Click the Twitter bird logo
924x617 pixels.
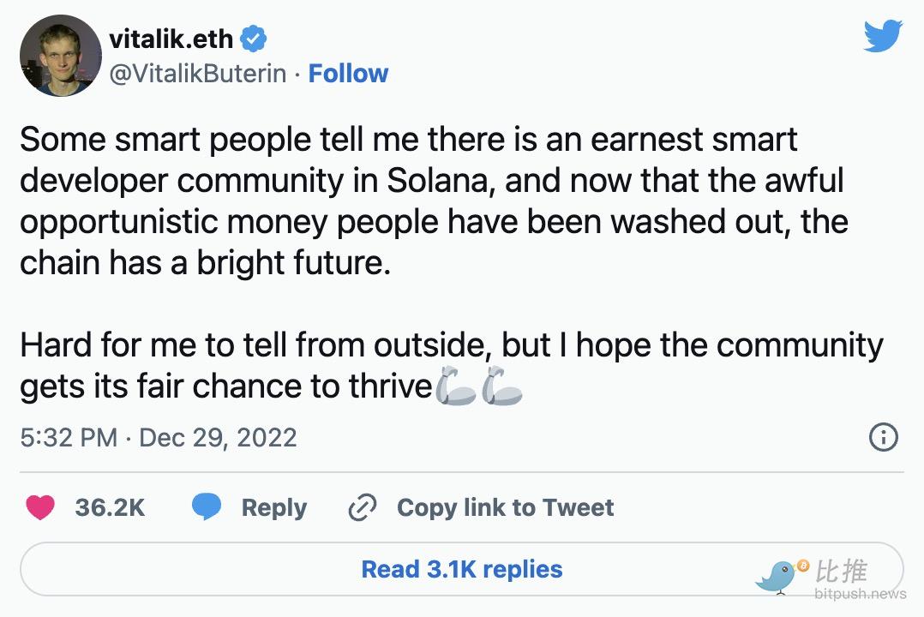click(883, 36)
